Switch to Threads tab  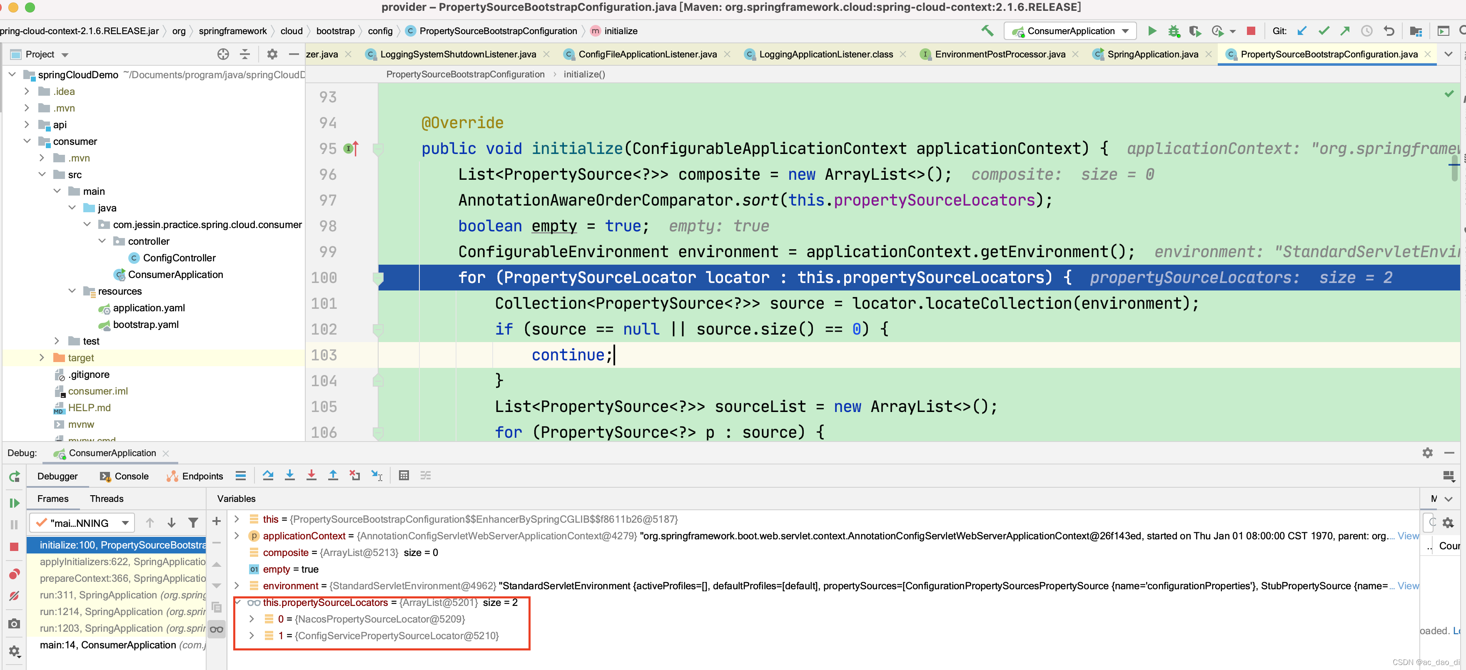(x=107, y=499)
